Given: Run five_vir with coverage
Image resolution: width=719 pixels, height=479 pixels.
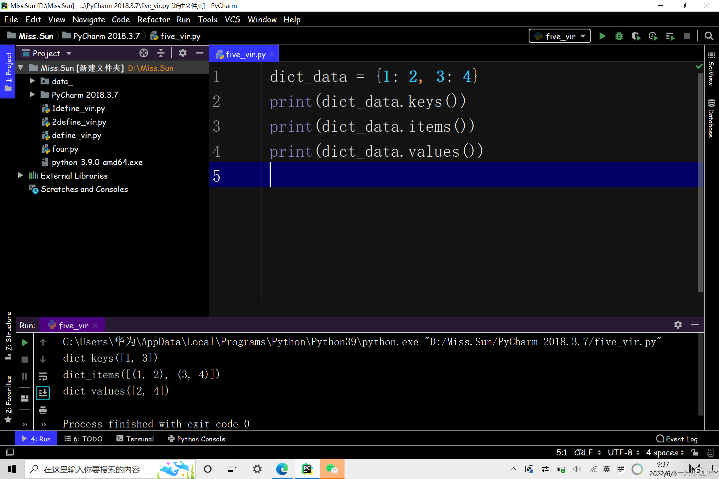Looking at the screenshot, I should [x=636, y=36].
